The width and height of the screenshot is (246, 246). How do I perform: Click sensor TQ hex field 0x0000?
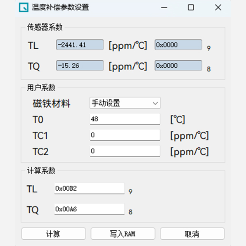coord(178,66)
